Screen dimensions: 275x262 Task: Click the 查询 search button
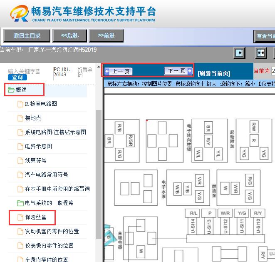(x=17, y=77)
